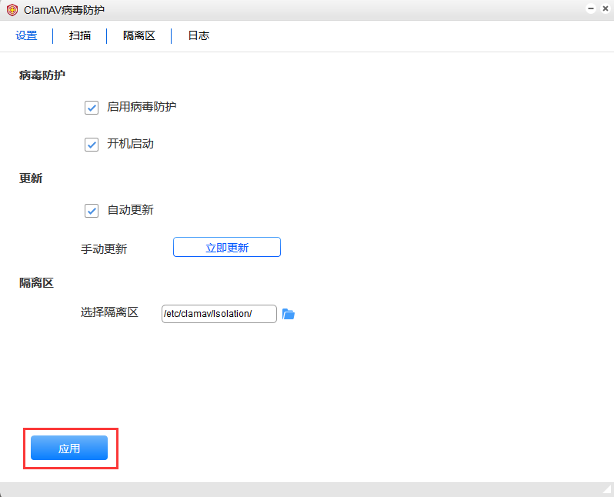This screenshot has height=497, width=614.
Task: Click the window resize grip corner
Action: coord(606,489)
